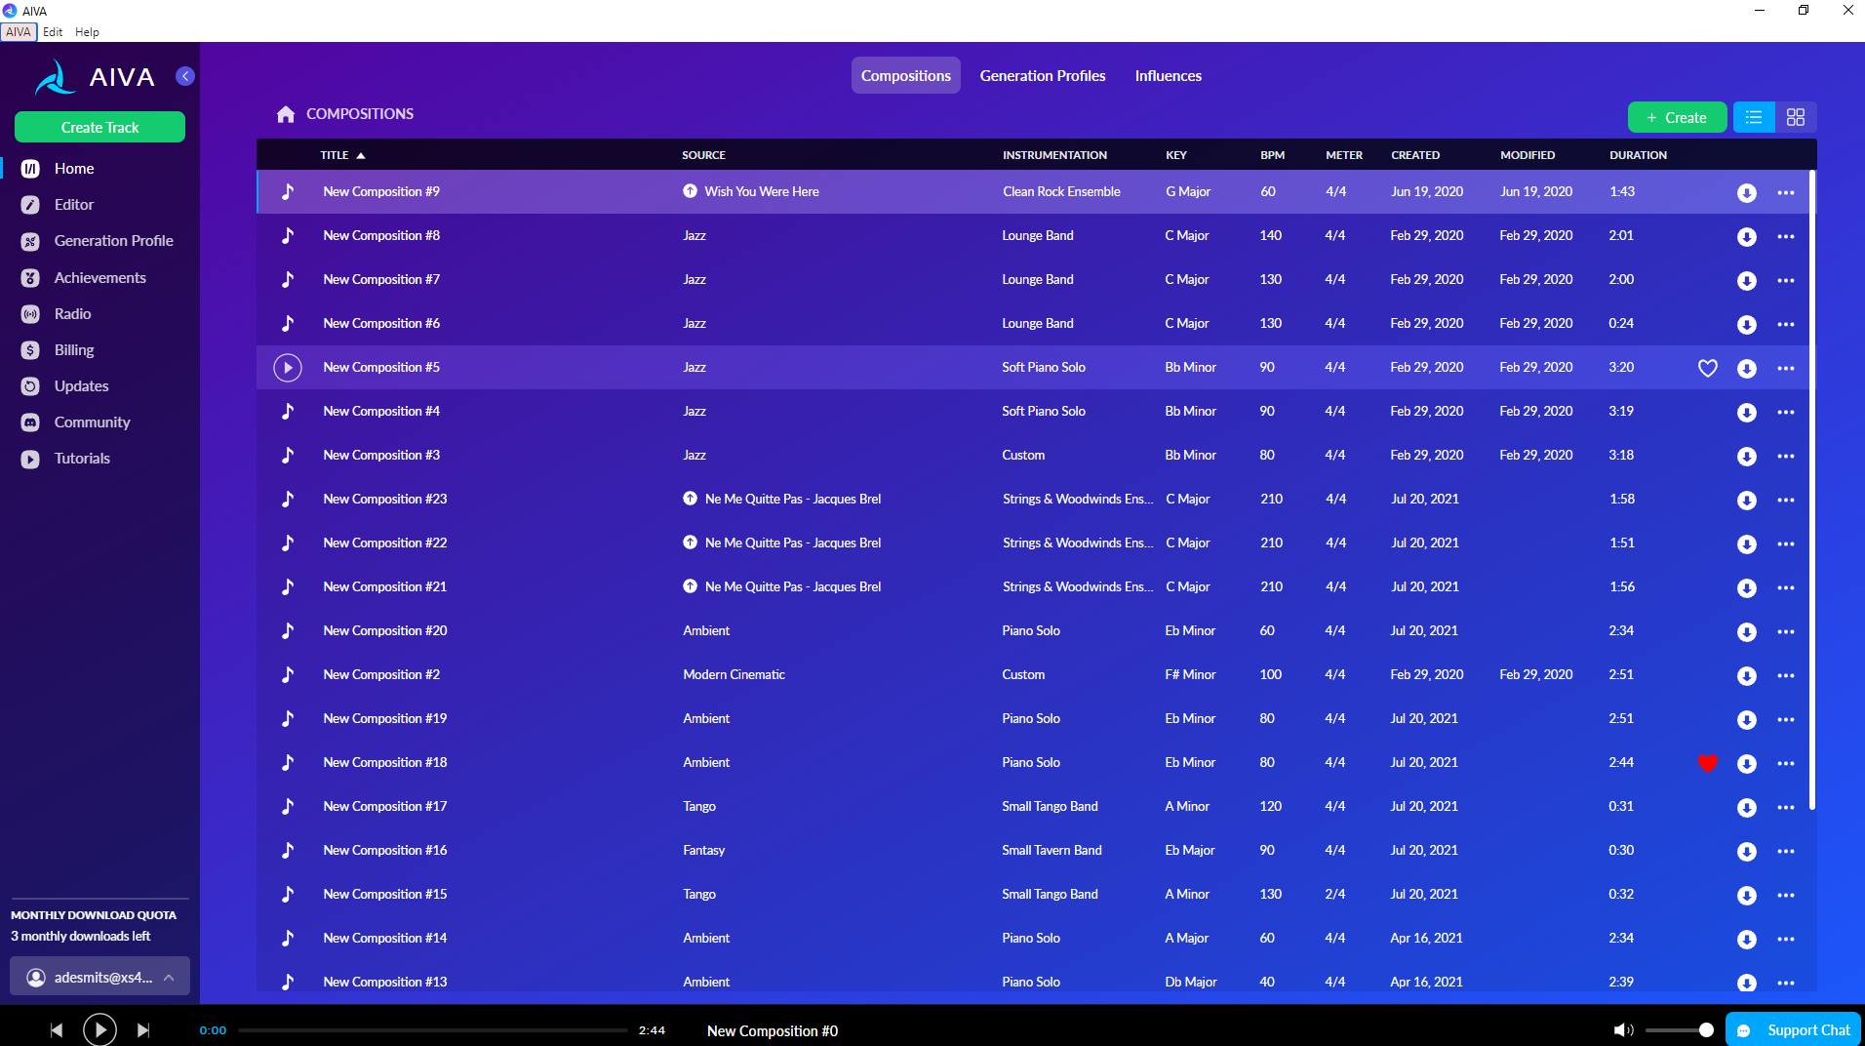Open more options for New Composition #17
The image size is (1865, 1046).
1786,808
